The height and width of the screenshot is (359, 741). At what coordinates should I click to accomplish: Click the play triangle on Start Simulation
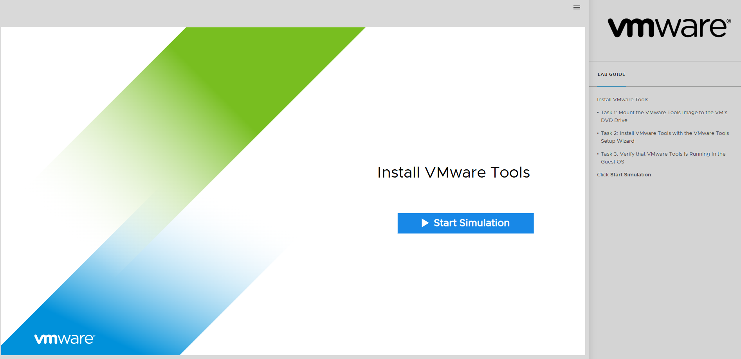(x=425, y=223)
